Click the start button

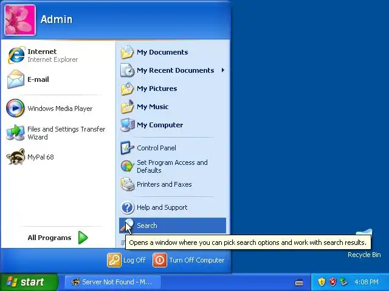pos(29,282)
